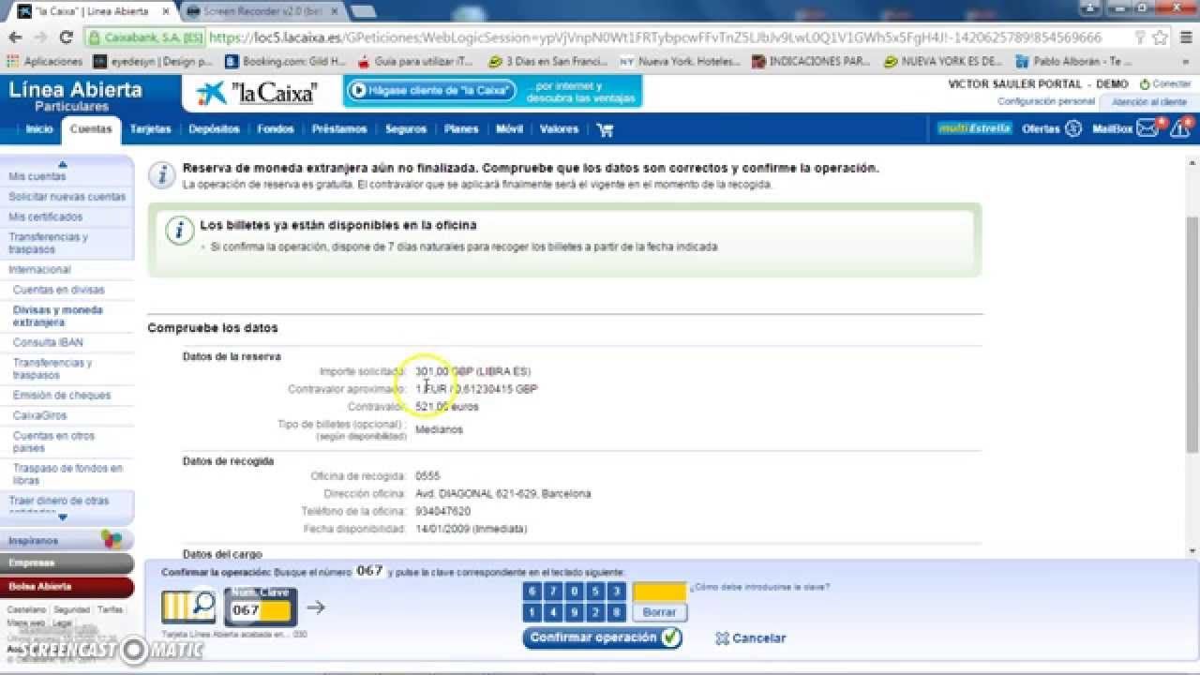Open the shopping cart icon in navigation bar
This screenshot has height=675, width=1200.
[x=606, y=129]
